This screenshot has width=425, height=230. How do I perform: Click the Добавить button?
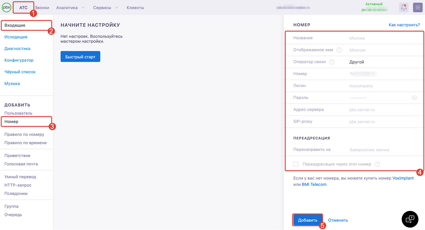pyautogui.click(x=308, y=220)
